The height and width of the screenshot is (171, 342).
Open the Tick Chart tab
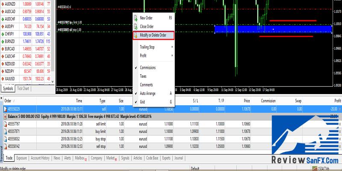[x=23, y=89]
